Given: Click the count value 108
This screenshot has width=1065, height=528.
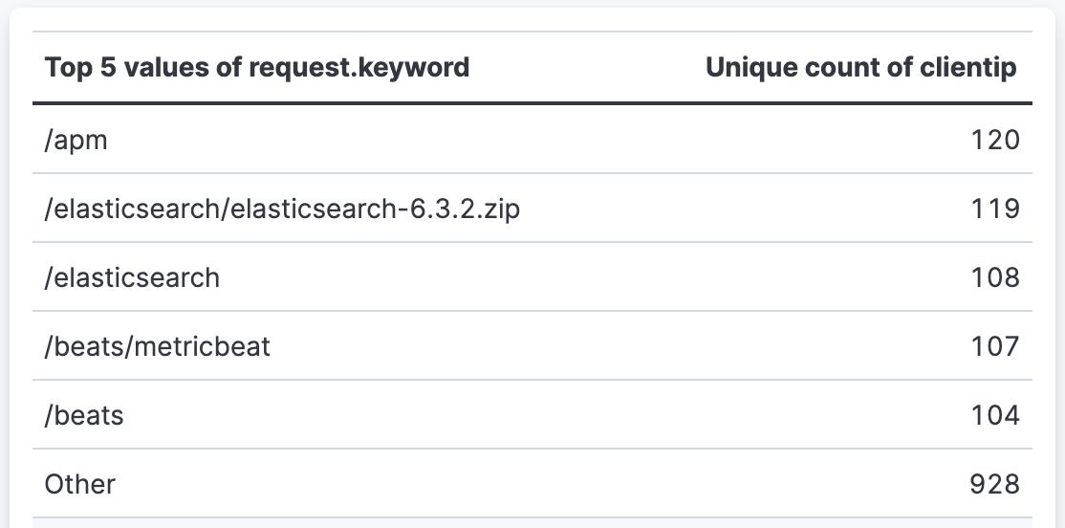Looking at the screenshot, I should click(x=995, y=277).
